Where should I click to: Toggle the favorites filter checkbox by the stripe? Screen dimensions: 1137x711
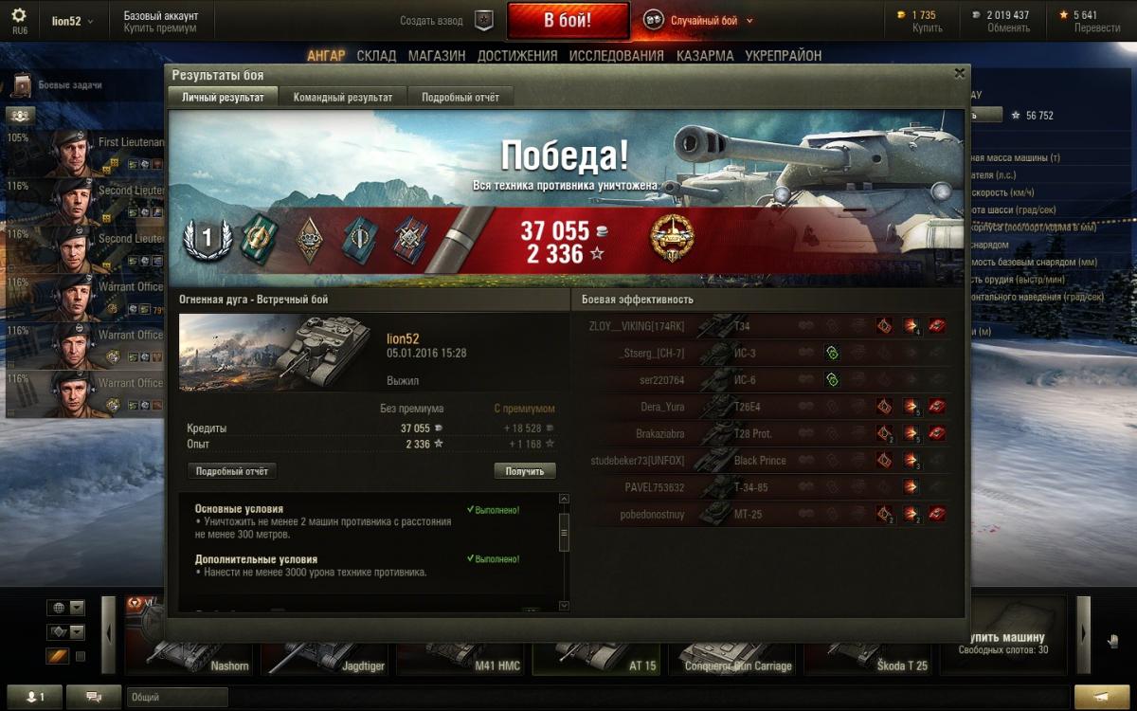[81, 656]
